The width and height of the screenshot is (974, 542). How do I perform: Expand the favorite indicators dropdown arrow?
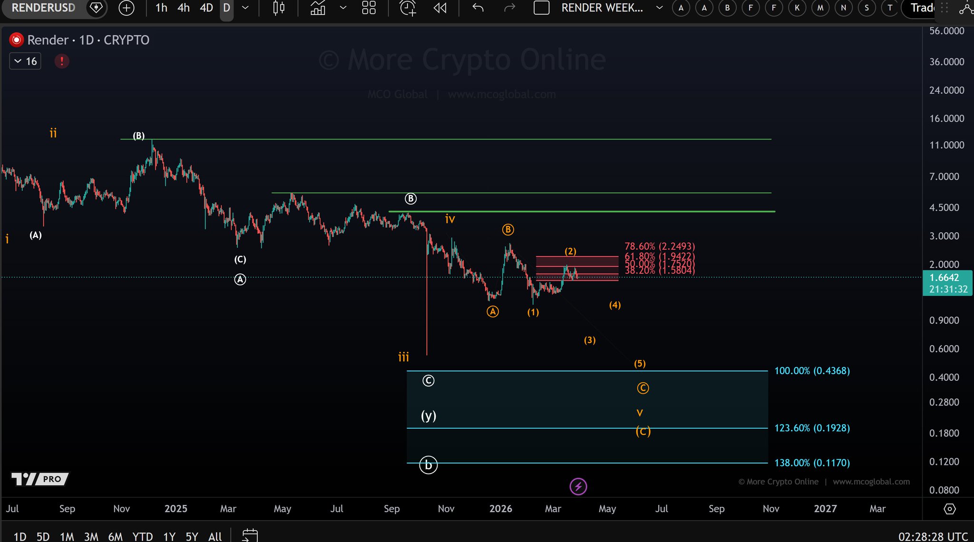point(343,8)
